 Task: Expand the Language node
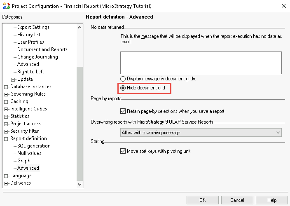click(x=6, y=176)
